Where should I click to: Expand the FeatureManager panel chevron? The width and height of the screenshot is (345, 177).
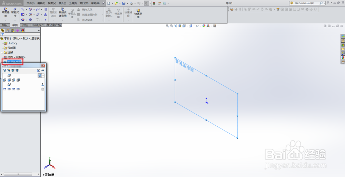coord(39,30)
